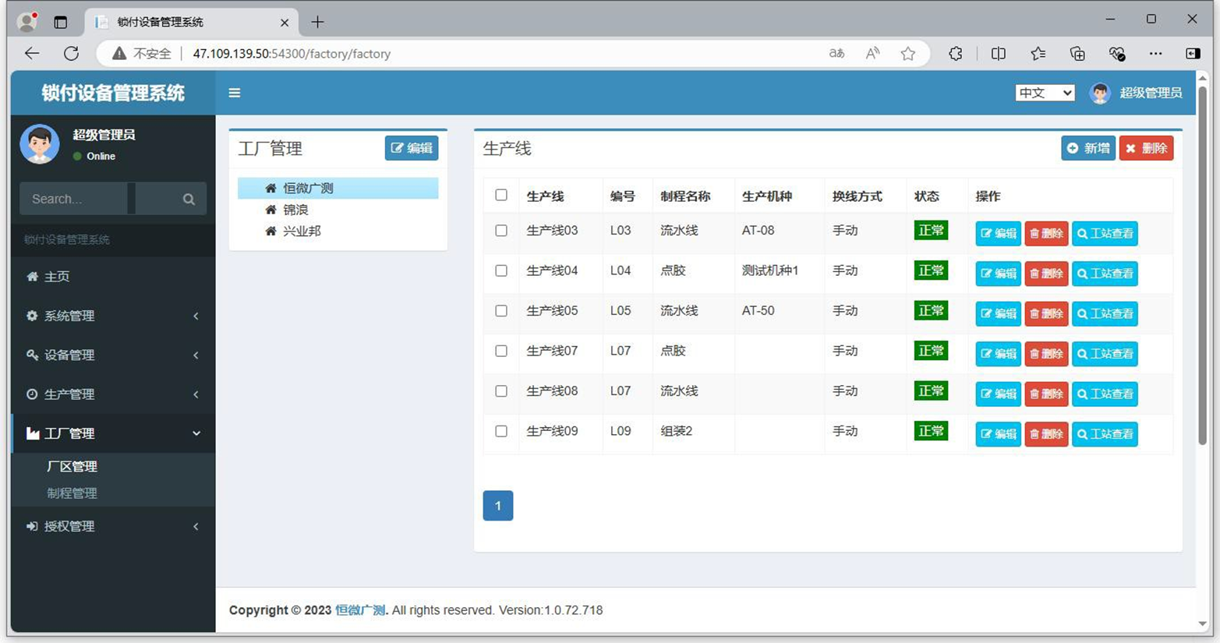Click the hamburger sidebar toggle icon

[x=234, y=93]
